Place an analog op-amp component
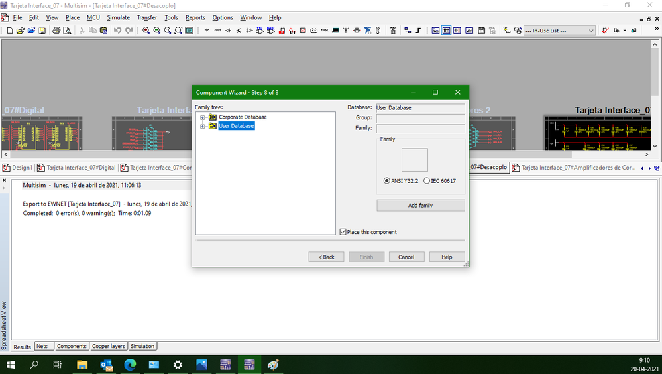Screen dimensions: 662x374 (x=249, y=31)
